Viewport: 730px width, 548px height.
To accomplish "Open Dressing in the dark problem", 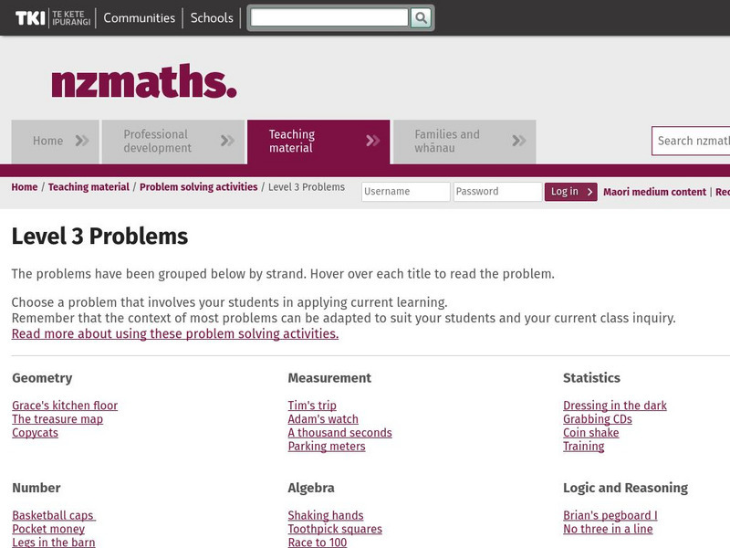I will pyautogui.click(x=615, y=406).
